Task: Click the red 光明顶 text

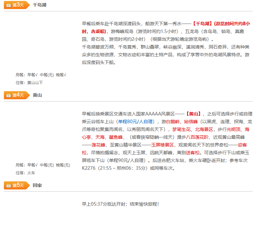Action: click(234, 130)
